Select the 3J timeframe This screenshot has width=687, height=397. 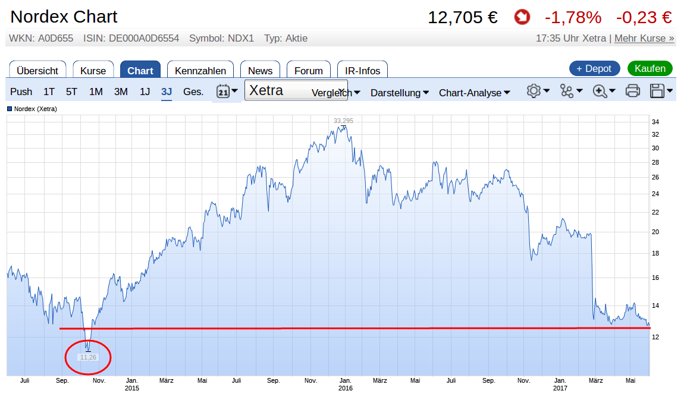tap(167, 92)
